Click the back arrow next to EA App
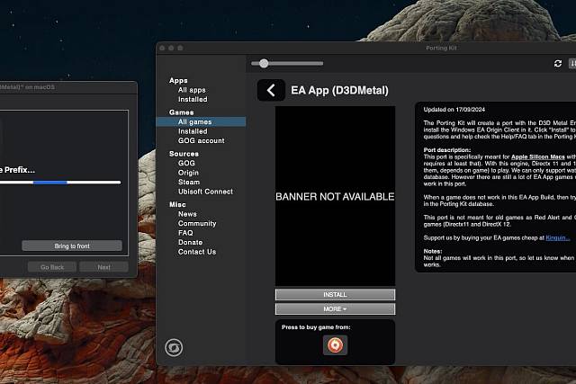Viewport: 576px width, 384px height. click(271, 90)
